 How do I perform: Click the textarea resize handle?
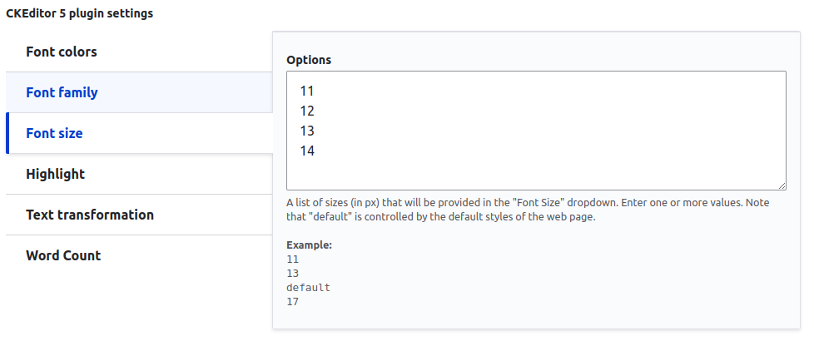pyautogui.click(x=782, y=185)
